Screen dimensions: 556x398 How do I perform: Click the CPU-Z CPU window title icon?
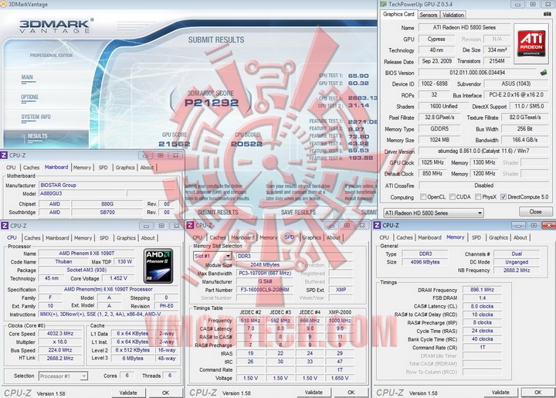pyautogui.click(x=5, y=226)
